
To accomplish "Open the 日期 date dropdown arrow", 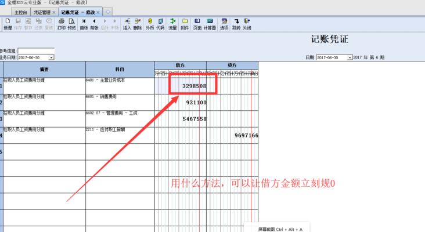I will [x=350, y=57].
